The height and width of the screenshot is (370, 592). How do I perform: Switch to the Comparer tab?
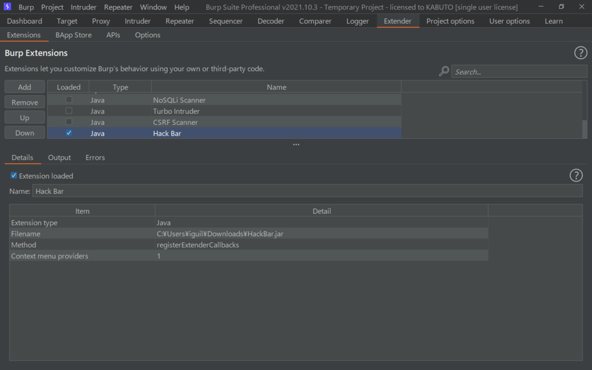[x=315, y=21]
